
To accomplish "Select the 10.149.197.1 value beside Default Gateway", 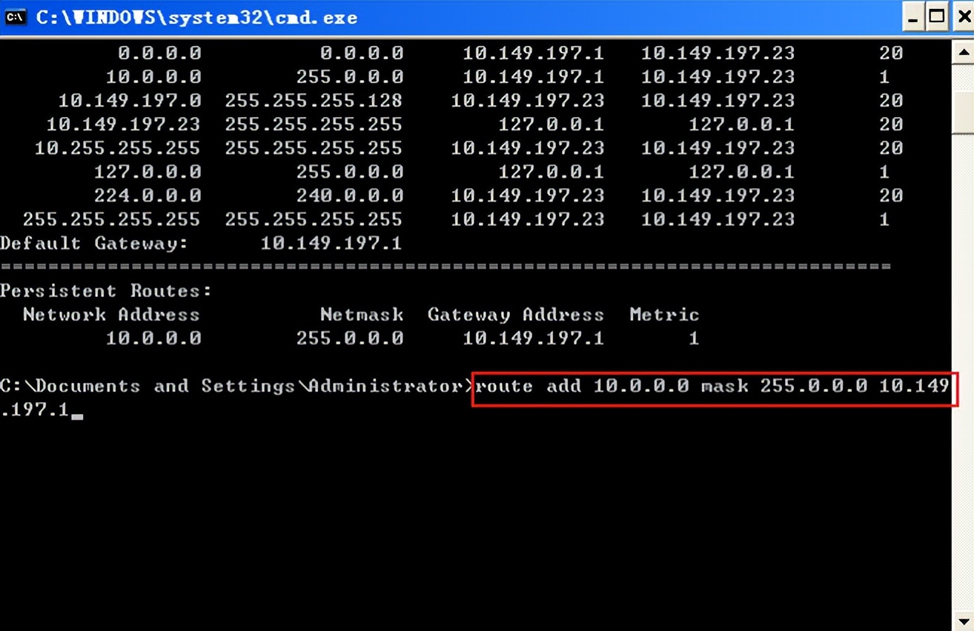I will click(331, 243).
